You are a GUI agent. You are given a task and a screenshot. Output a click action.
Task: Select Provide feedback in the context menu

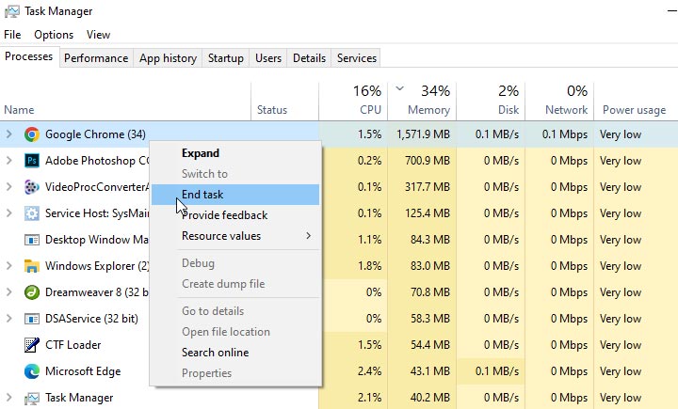[x=235, y=215]
